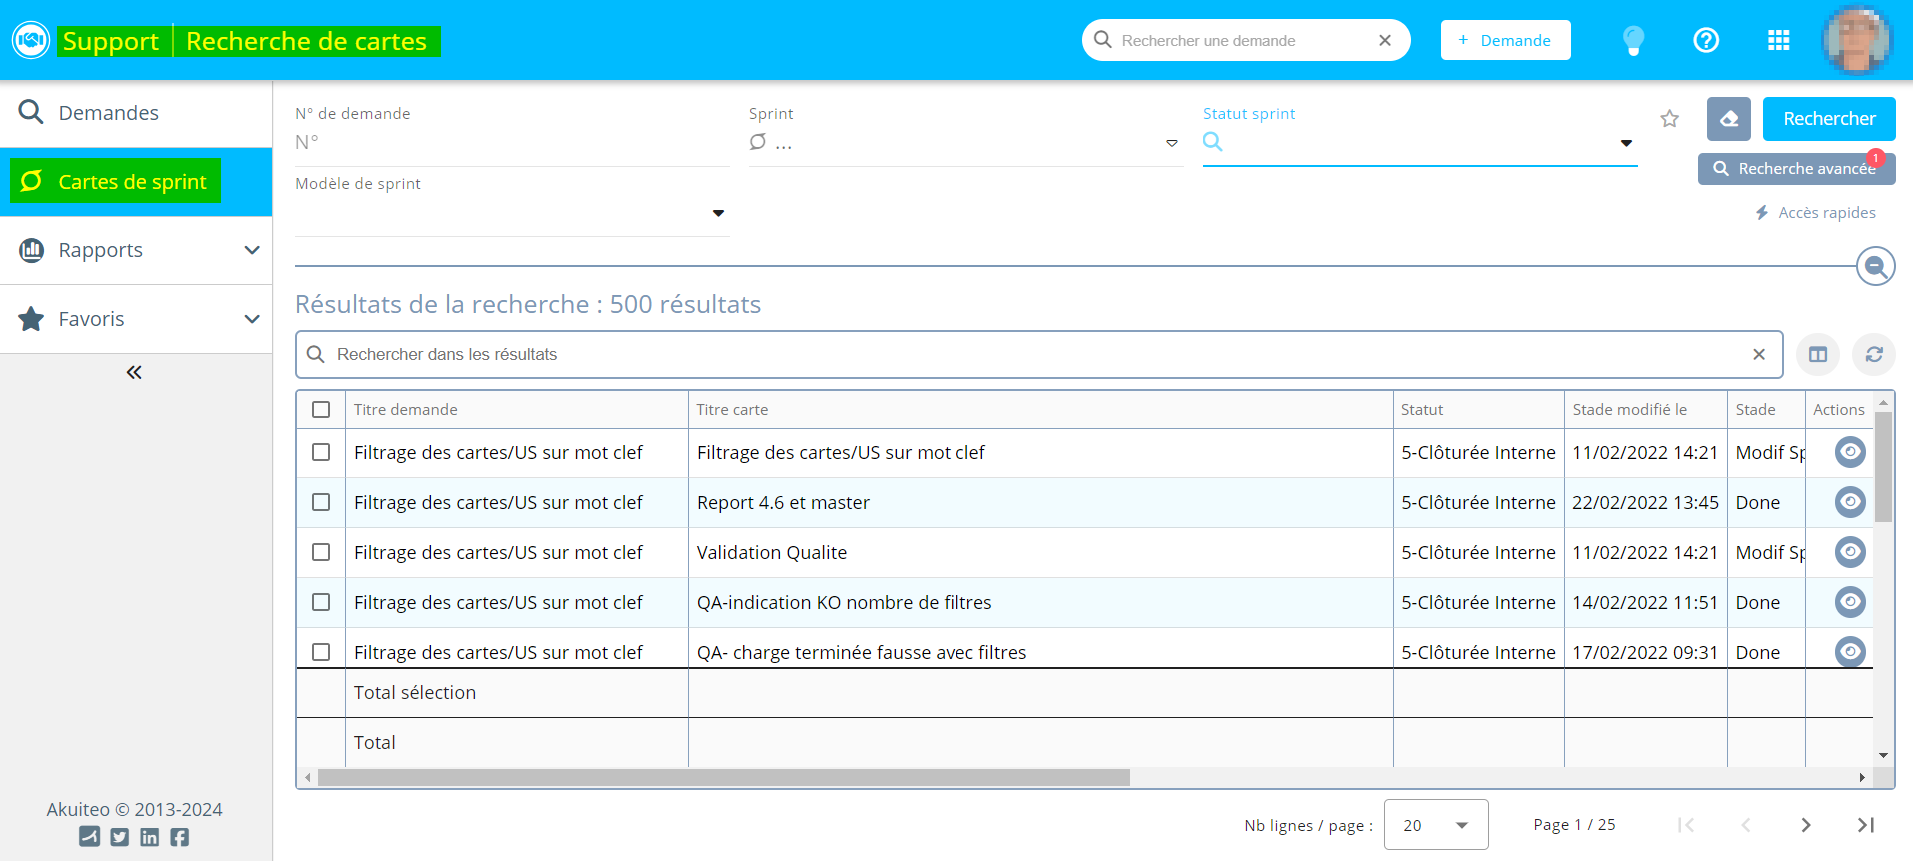Click the lightbulb tips icon in header
The height and width of the screenshot is (861, 1913).
pyautogui.click(x=1633, y=40)
